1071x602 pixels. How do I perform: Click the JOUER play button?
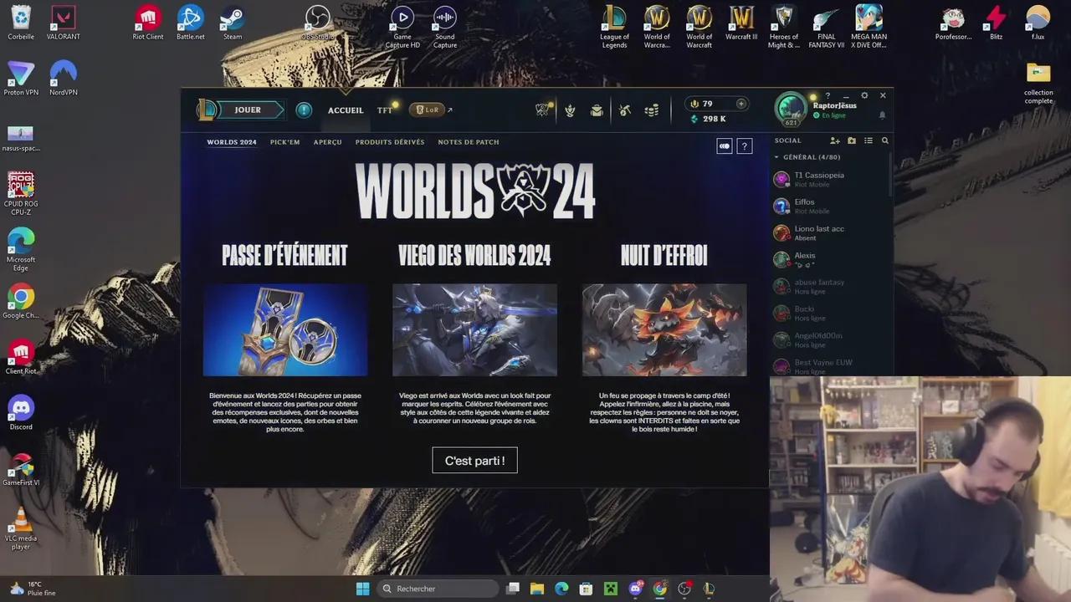pyautogui.click(x=248, y=110)
